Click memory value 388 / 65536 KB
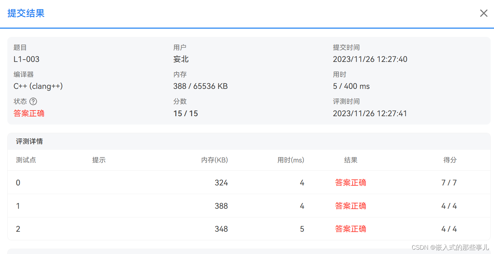Image resolution: width=494 pixels, height=254 pixels. pos(200,86)
